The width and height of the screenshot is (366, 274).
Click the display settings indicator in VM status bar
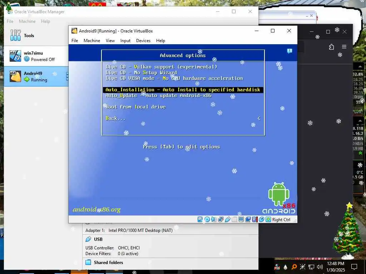241,219
